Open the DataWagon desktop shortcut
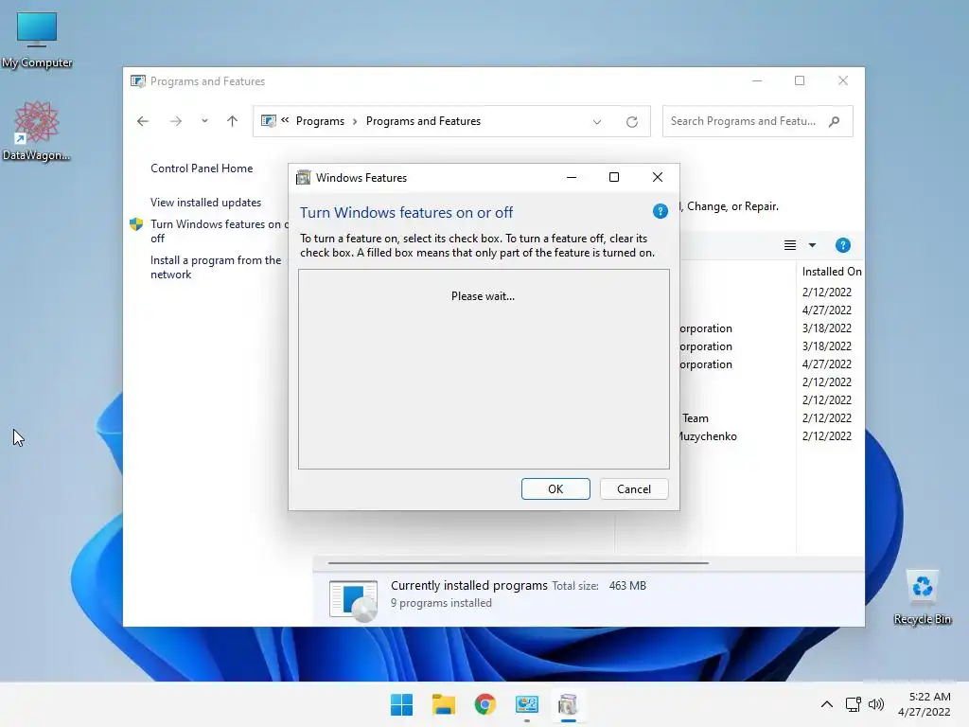The height and width of the screenshot is (727, 969). (37, 131)
